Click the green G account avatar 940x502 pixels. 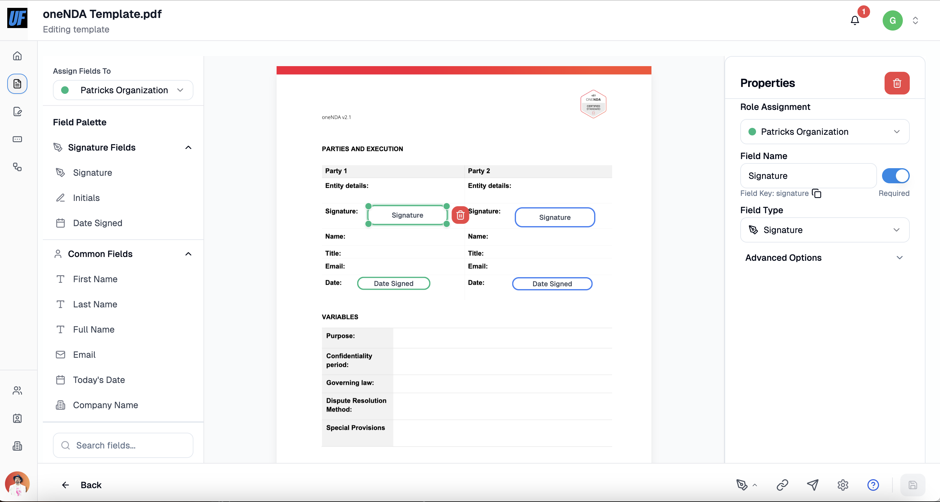click(x=892, y=20)
